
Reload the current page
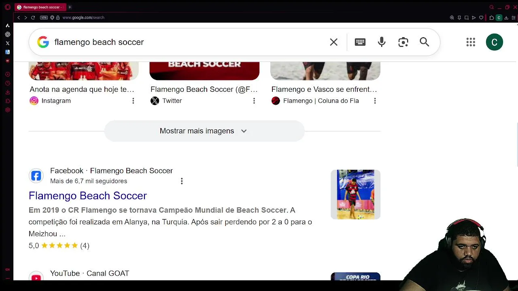click(33, 18)
